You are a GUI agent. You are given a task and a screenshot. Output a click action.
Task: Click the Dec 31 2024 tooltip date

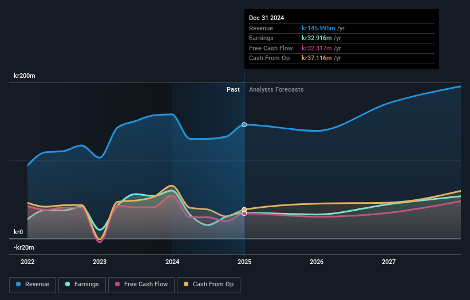coord(266,18)
